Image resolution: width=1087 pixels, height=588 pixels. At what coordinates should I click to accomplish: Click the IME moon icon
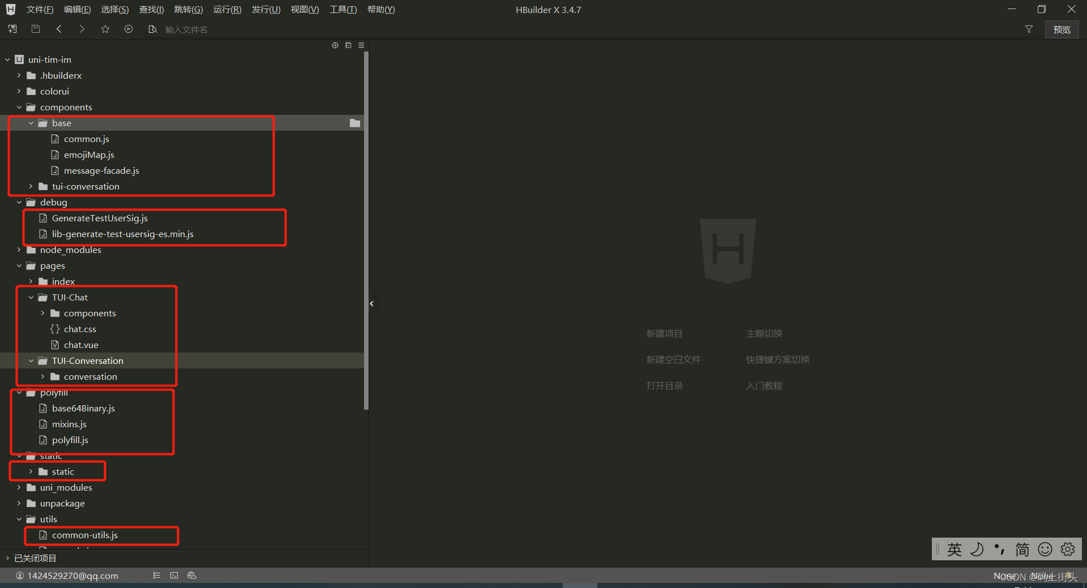pos(977,549)
